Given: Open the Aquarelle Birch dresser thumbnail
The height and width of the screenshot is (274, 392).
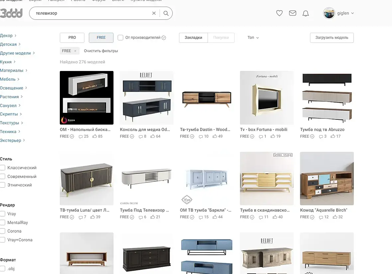Looking at the screenshot, I should (x=327, y=178).
